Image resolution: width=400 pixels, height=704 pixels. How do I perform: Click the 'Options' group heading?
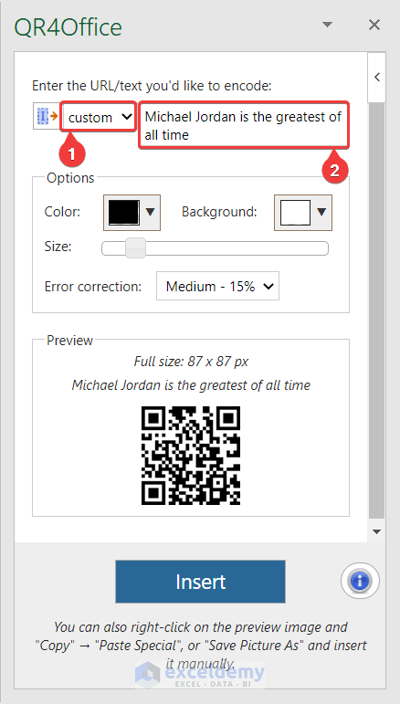(70, 178)
